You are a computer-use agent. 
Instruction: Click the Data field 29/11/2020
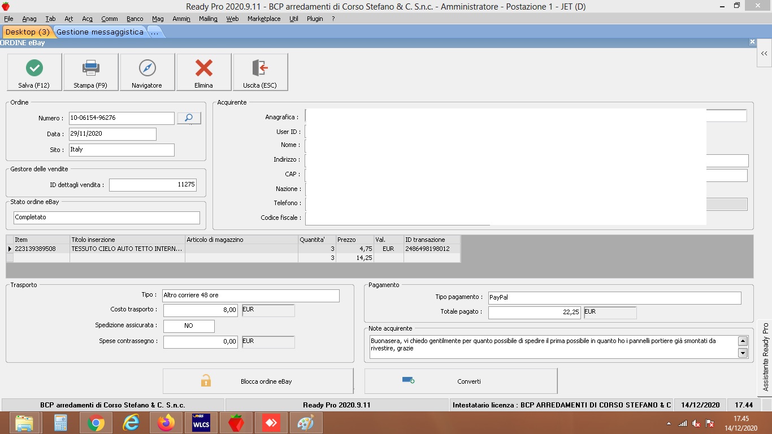tap(112, 134)
